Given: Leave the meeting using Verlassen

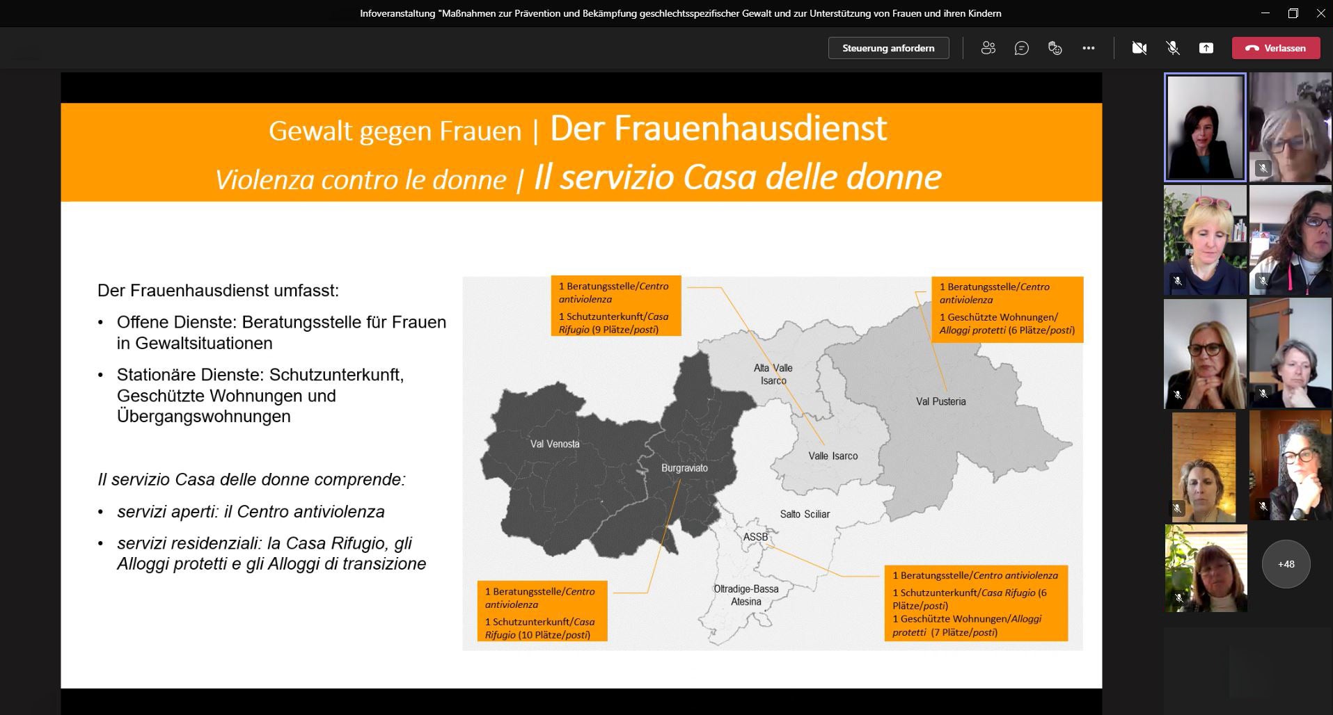Looking at the screenshot, I should pos(1276,48).
